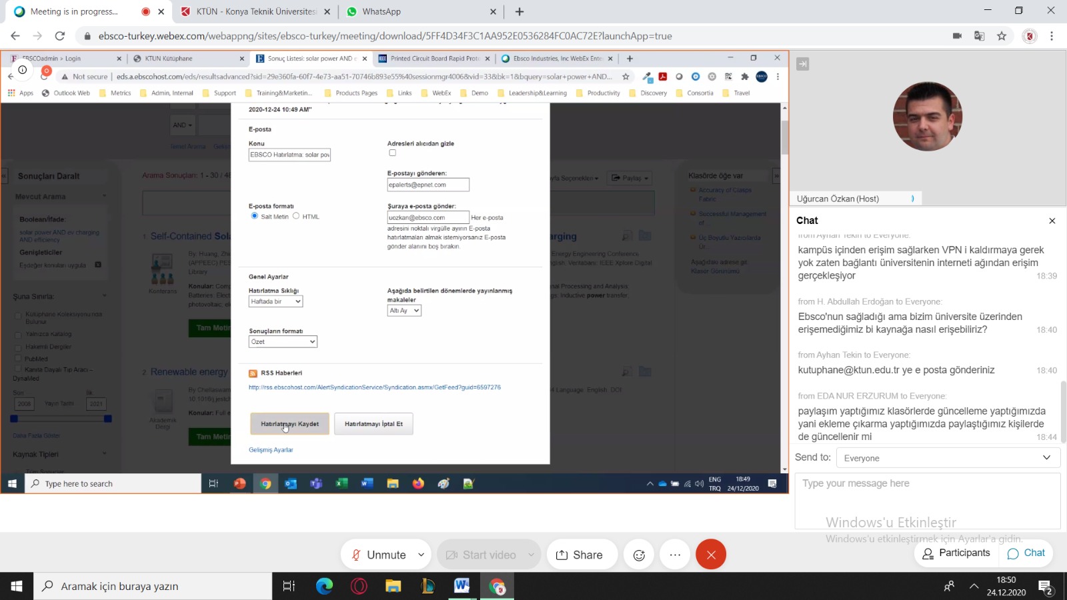This screenshot has height=600, width=1067.
Task: Leave the meeting with the red X button
Action: tap(711, 555)
